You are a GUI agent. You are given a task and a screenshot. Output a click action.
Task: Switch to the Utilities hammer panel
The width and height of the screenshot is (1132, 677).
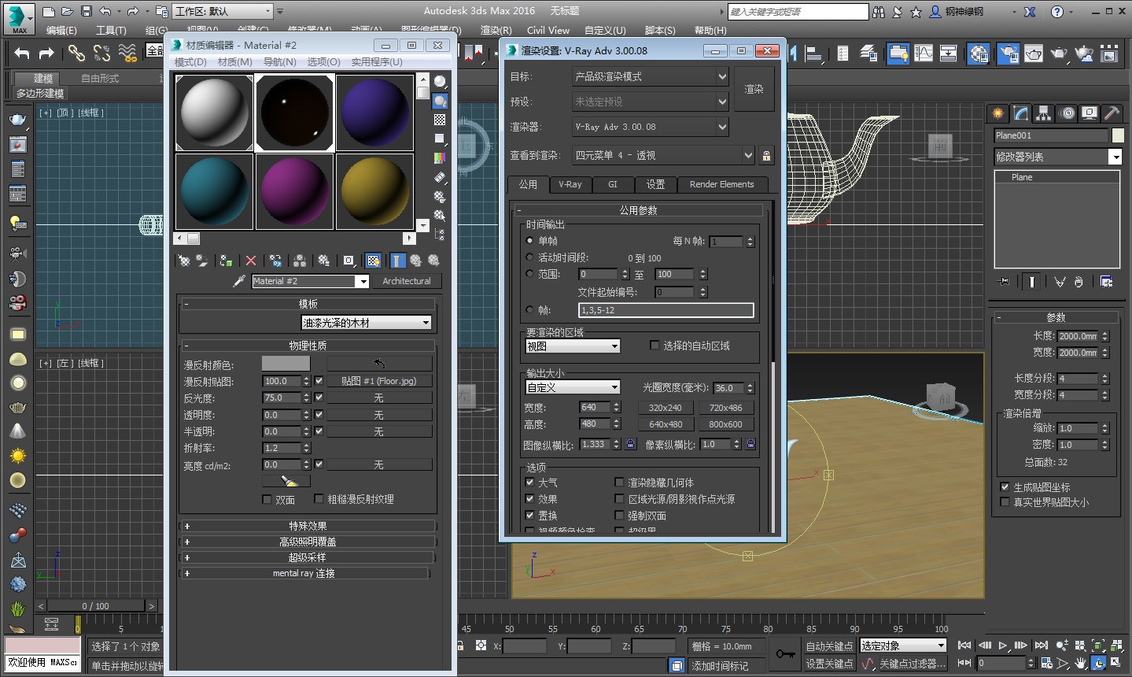pos(1112,113)
